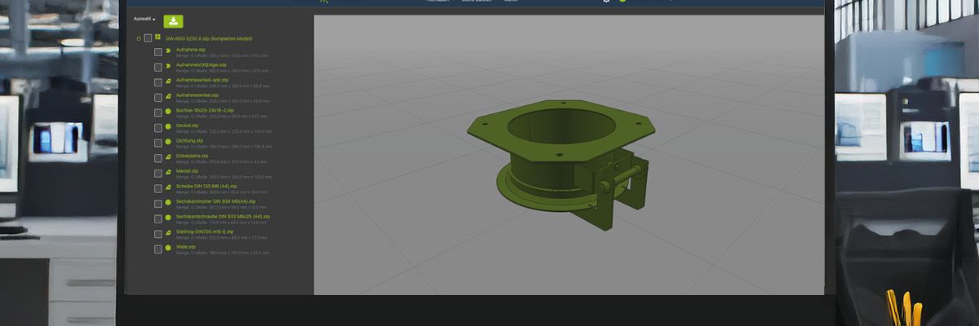Click the green download button
979x326 pixels.
(x=174, y=21)
